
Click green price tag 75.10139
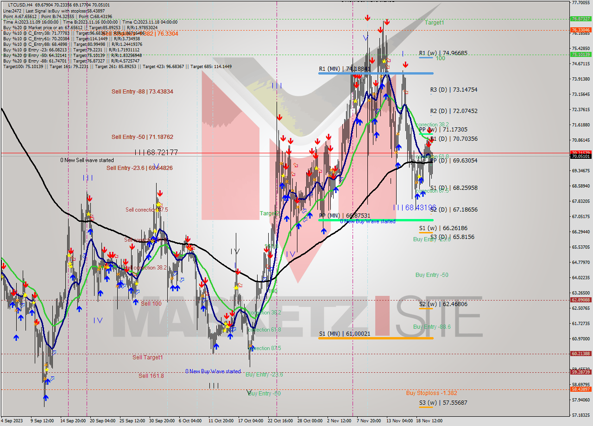click(580, 54)
